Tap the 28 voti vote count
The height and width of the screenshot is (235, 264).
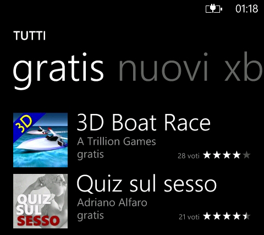click(x=189, y=156)
